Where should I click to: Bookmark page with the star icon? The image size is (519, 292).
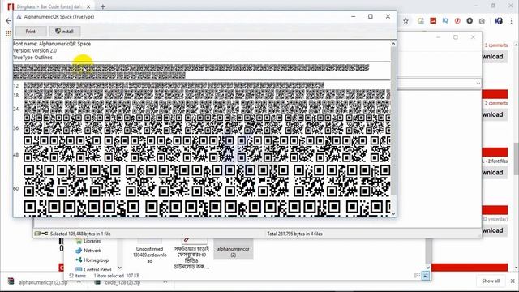point(405,21)
